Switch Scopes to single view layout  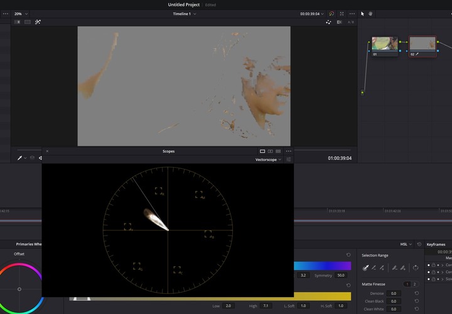pos(262,151)
